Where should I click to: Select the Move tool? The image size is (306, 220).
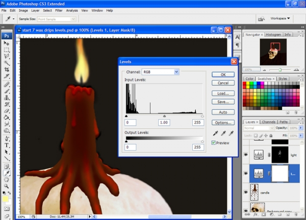click(x=7, y=43)
